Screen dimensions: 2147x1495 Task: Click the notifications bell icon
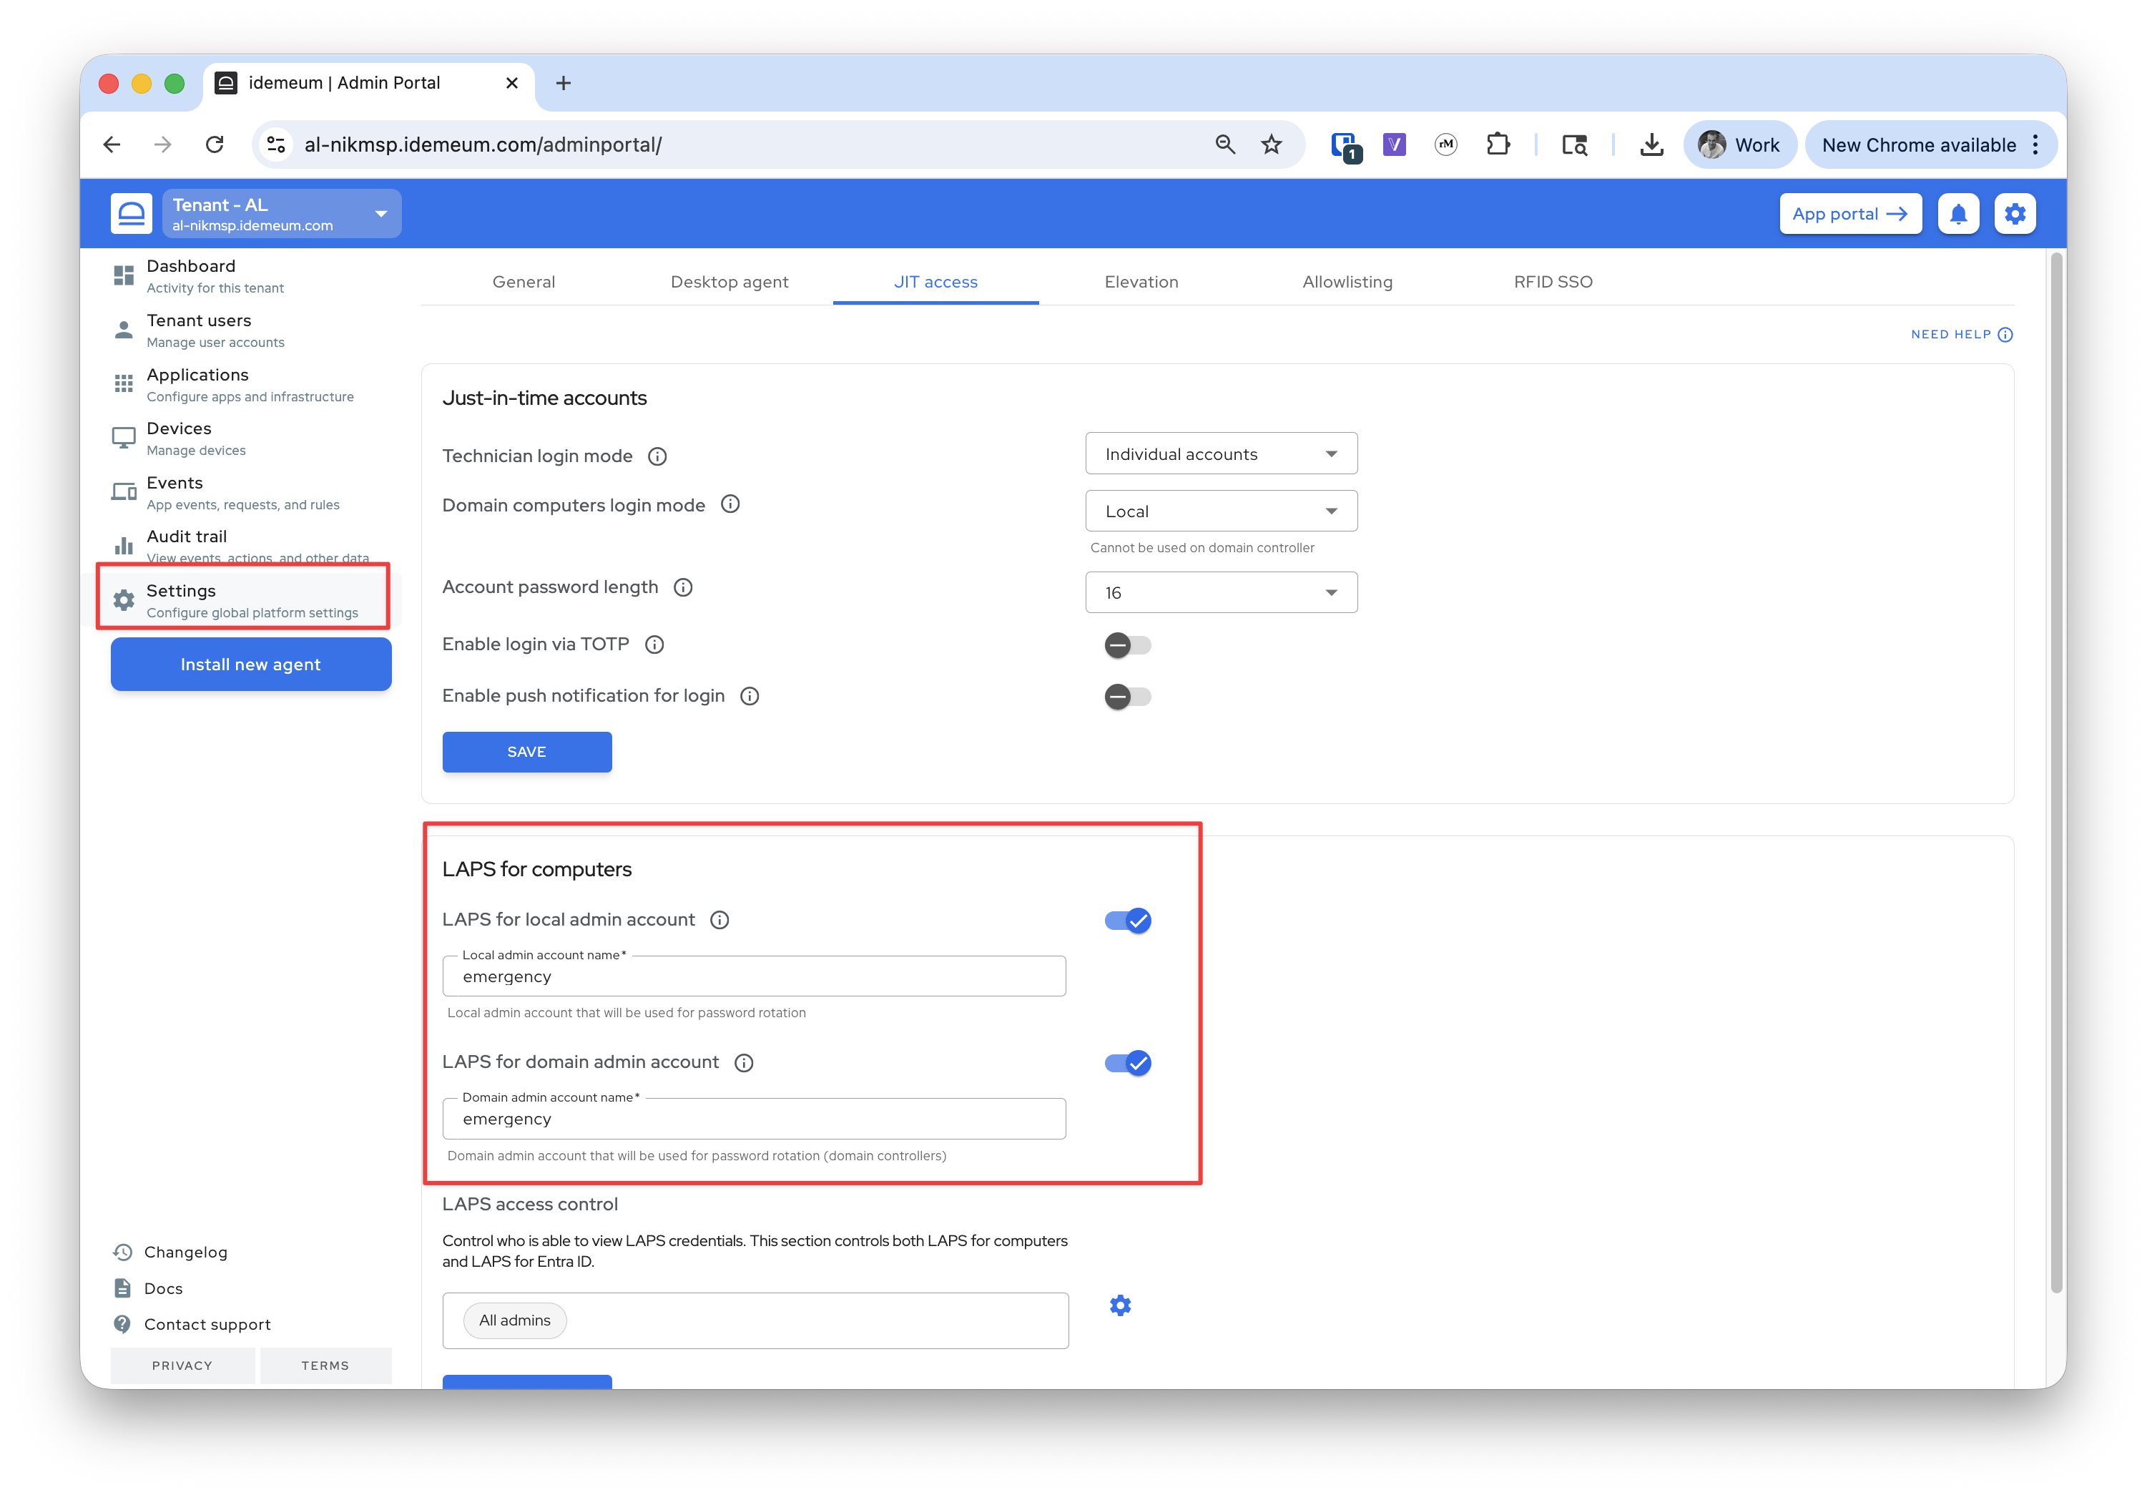click(x=1957, y=215)
